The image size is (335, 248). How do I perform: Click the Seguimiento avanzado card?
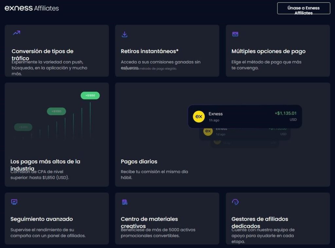point(57,218)
